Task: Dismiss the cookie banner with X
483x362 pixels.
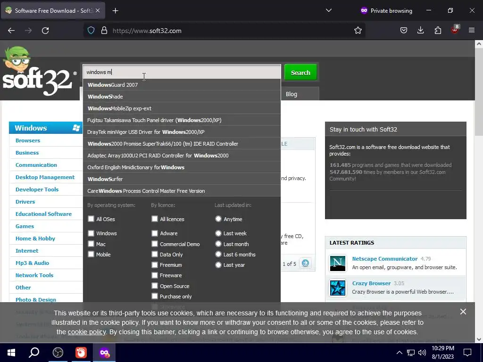Action: [x=463, y=312]
